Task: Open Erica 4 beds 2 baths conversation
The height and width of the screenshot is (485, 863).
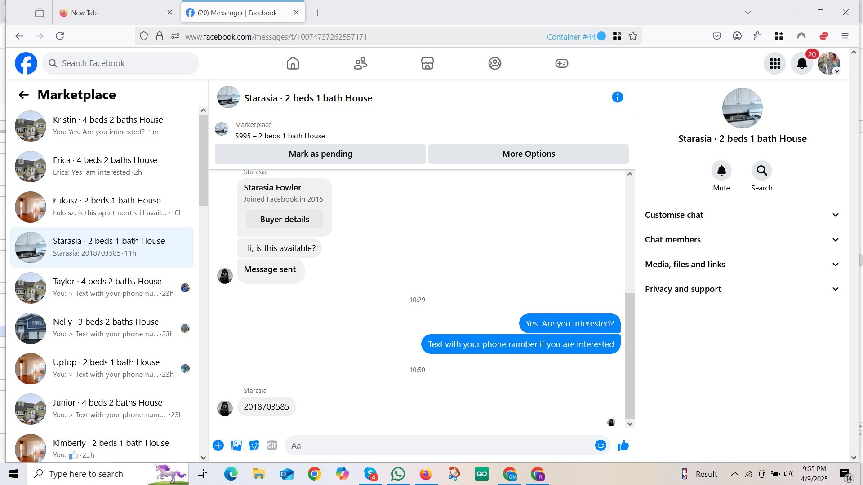Action: pos(102,167)
